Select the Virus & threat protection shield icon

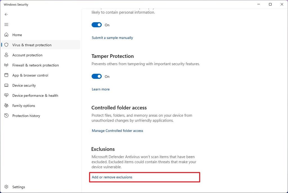point(6,45)
